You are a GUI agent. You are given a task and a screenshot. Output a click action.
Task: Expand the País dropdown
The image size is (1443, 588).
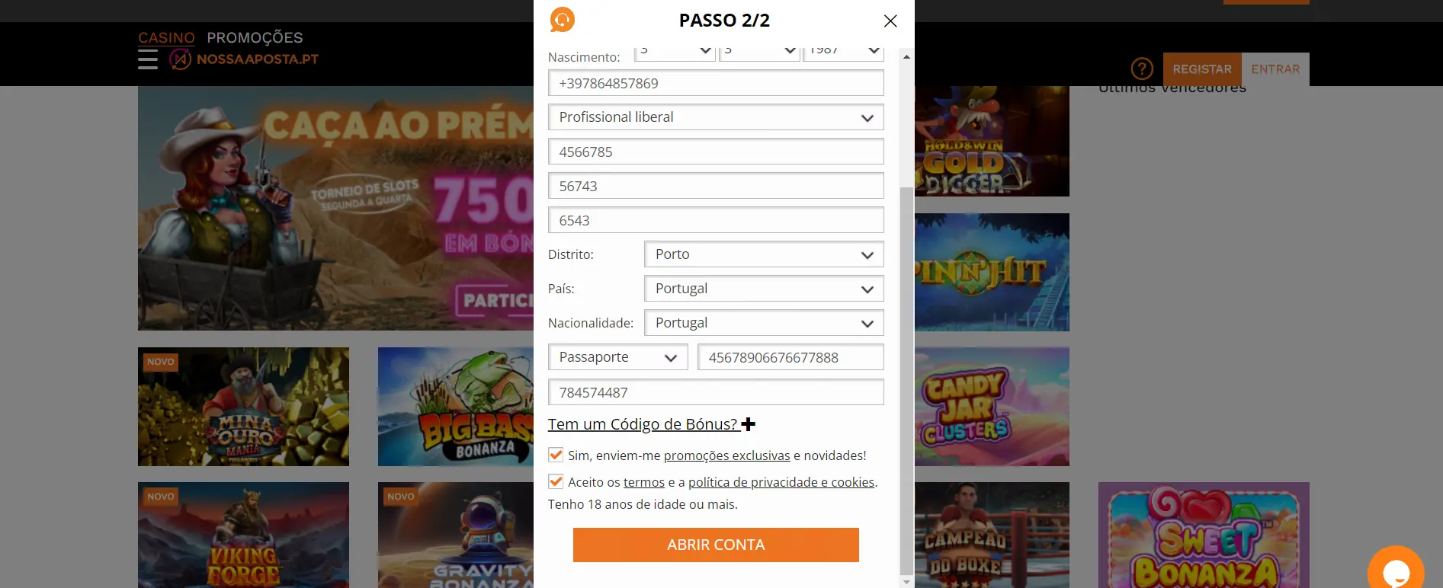click(x=764, y=289)
